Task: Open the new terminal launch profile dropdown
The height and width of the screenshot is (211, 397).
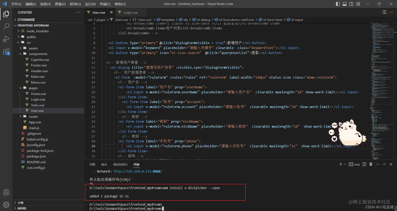Action: (x=345, y=164)
